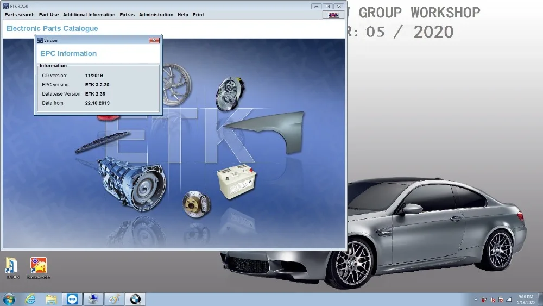Click the Database Version value ETK 2.36
The width and height of the screenshot is (543, 306).
(95, 94)
